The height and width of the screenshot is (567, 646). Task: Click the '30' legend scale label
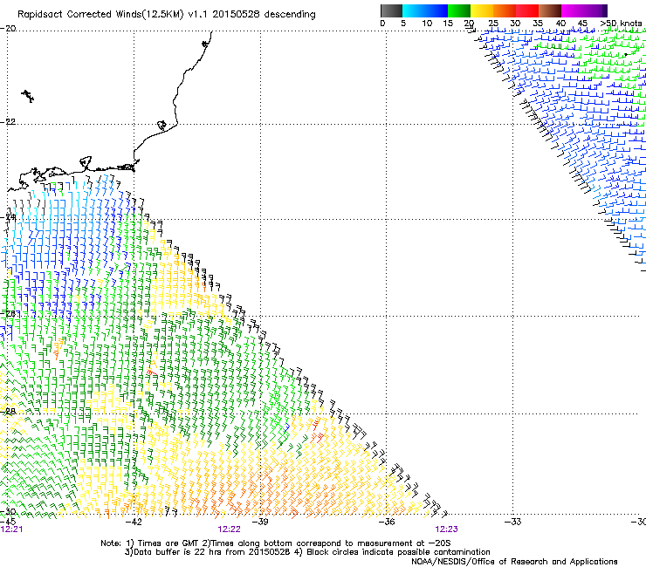click(515, 23)
